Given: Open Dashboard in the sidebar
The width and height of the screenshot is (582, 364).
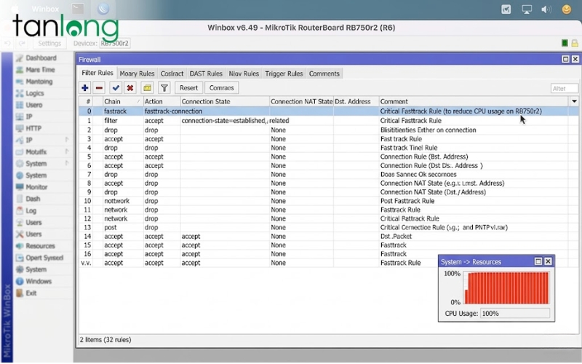Looking at the screenshot, I should pyautogui.click(x=41, y=58).
